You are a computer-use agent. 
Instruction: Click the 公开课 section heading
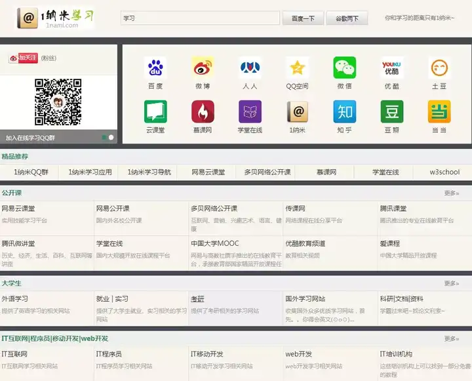coord(11,193)
